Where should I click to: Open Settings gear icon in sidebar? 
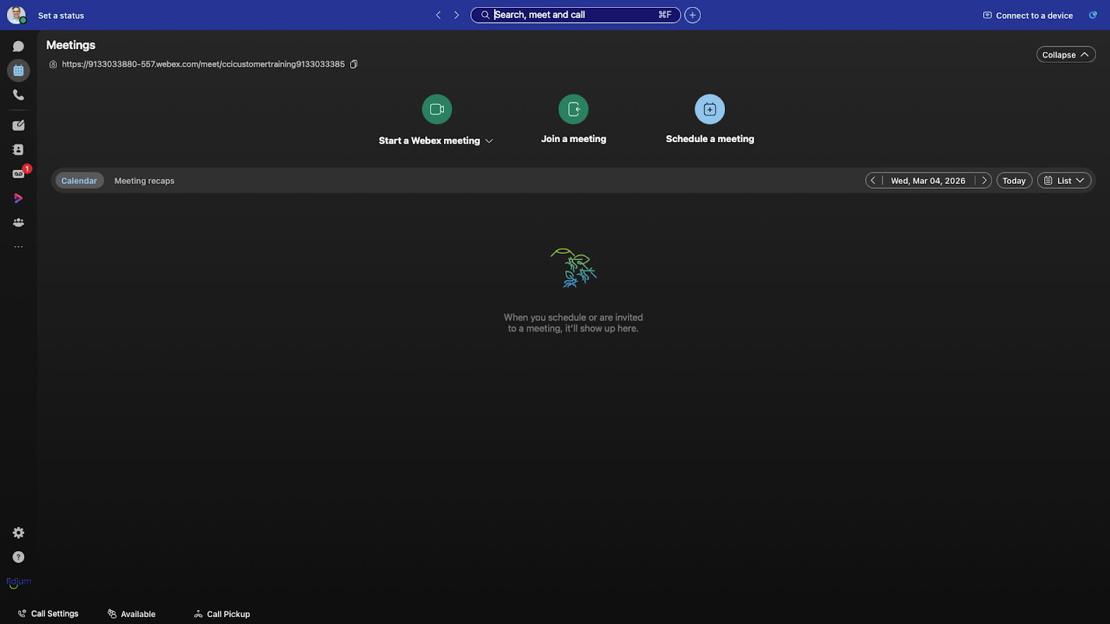pyautogui.click(x=19, y=533)
